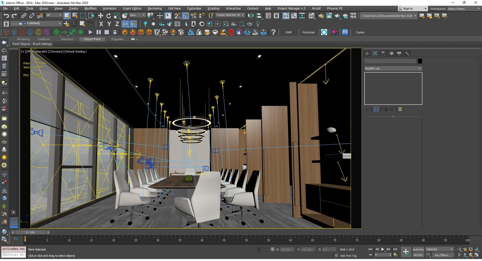Image resolution: width=482 pixels, height=261 pixels.
Task: Click the object color swatch in the Modify panel
Action: [420, 61]
